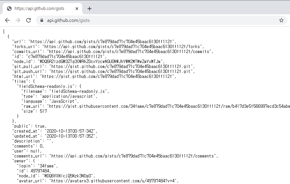Click the globe favicon on the tab
Screen dimensions: 290x184
click(9, 9)
